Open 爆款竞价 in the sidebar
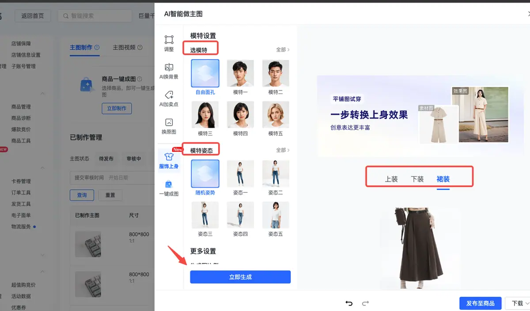 pos(21,129)
